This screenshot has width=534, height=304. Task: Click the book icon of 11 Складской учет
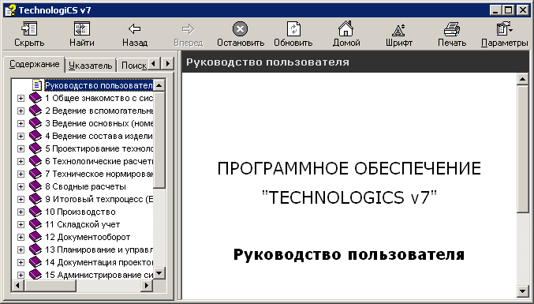[35, 224]
